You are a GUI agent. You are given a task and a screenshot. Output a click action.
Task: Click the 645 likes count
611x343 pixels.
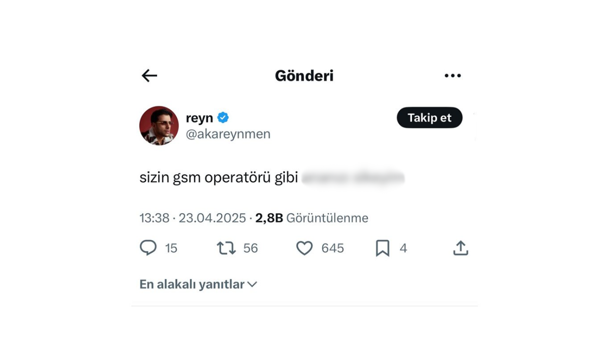pos(333,248)
